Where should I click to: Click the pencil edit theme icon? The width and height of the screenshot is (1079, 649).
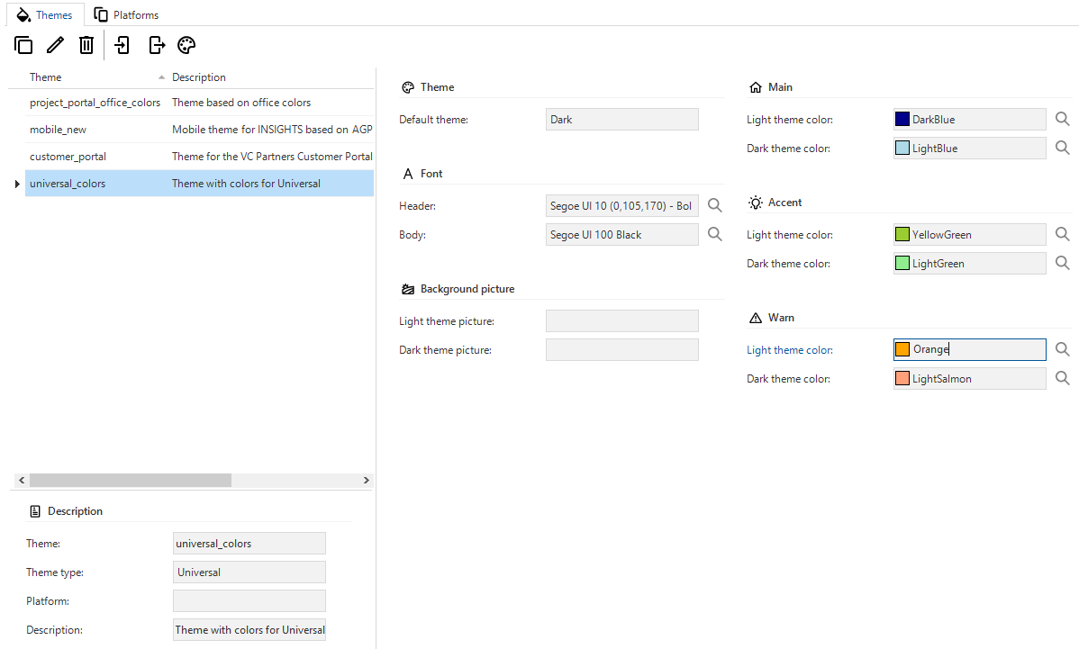pos(55,45)
